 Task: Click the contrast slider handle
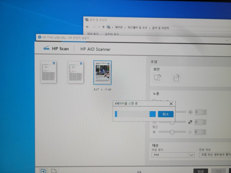coord(172,122)
